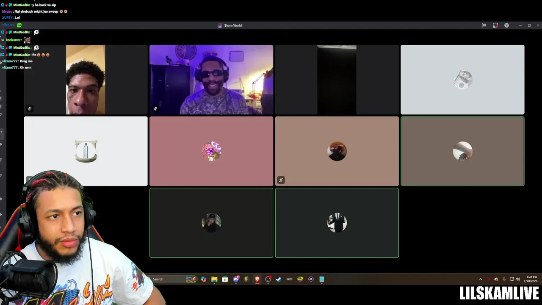
Task: Open the teal notepad icon in taskbar
Action: click(x=322, y=279)
